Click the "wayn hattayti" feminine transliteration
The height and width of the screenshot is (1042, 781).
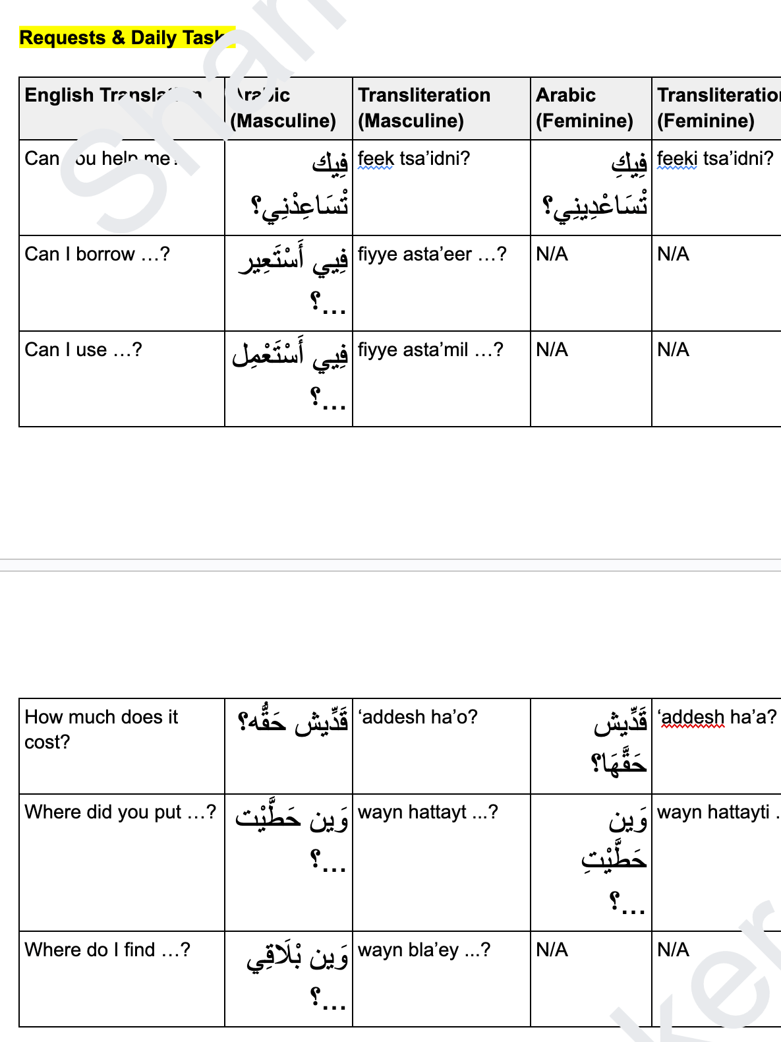[x=713, y=812]
